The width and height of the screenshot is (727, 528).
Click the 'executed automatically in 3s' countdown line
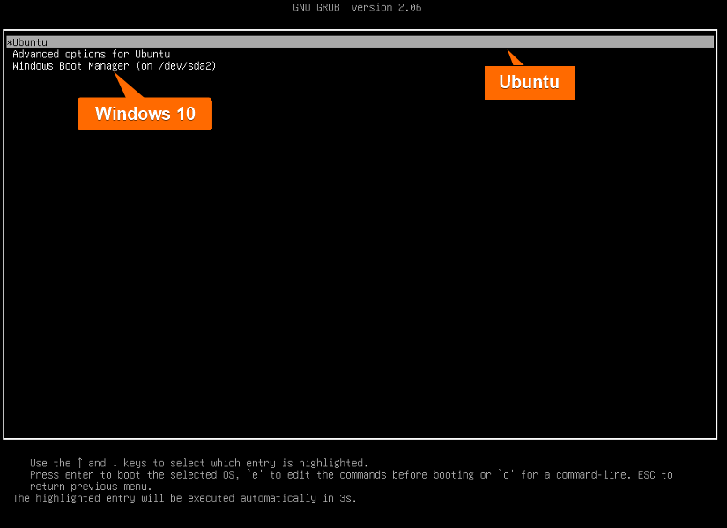pyautogui.click(x=184, y=498)
